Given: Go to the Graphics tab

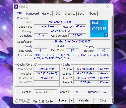Looking at the screenshot, I should click(x=70, y=14).
